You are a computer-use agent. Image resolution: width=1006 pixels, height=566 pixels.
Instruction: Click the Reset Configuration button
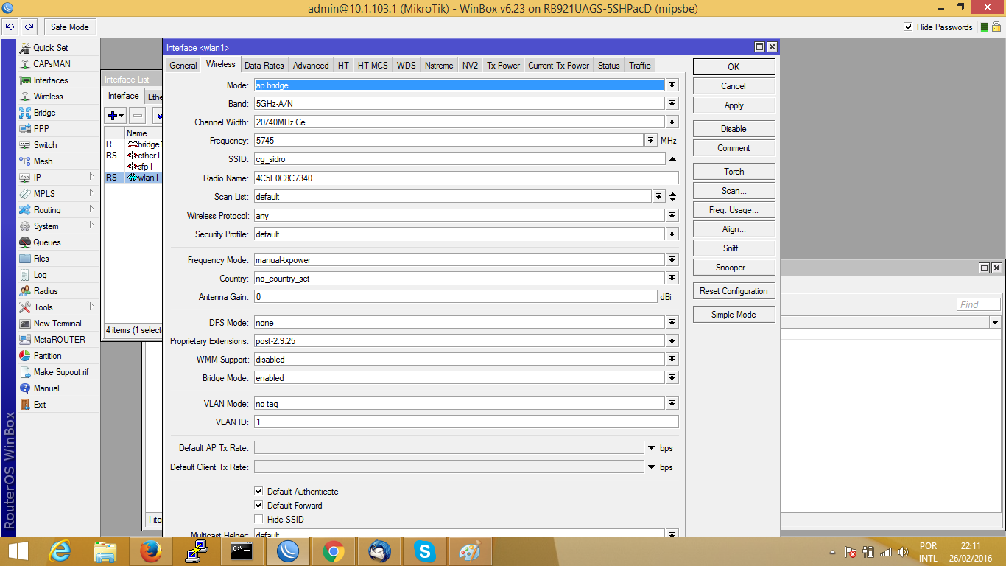pos(734,291)
